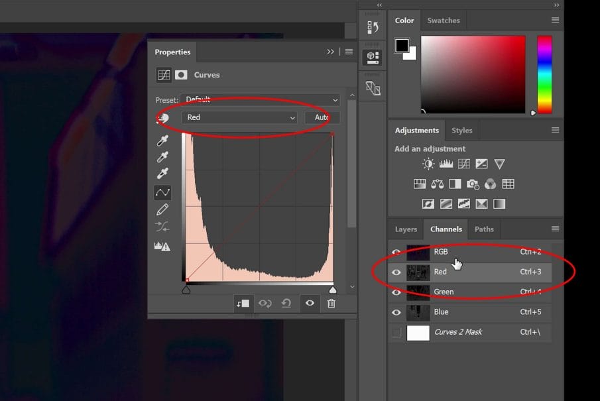Open the Properties panel flyout menu

(349, 52)
